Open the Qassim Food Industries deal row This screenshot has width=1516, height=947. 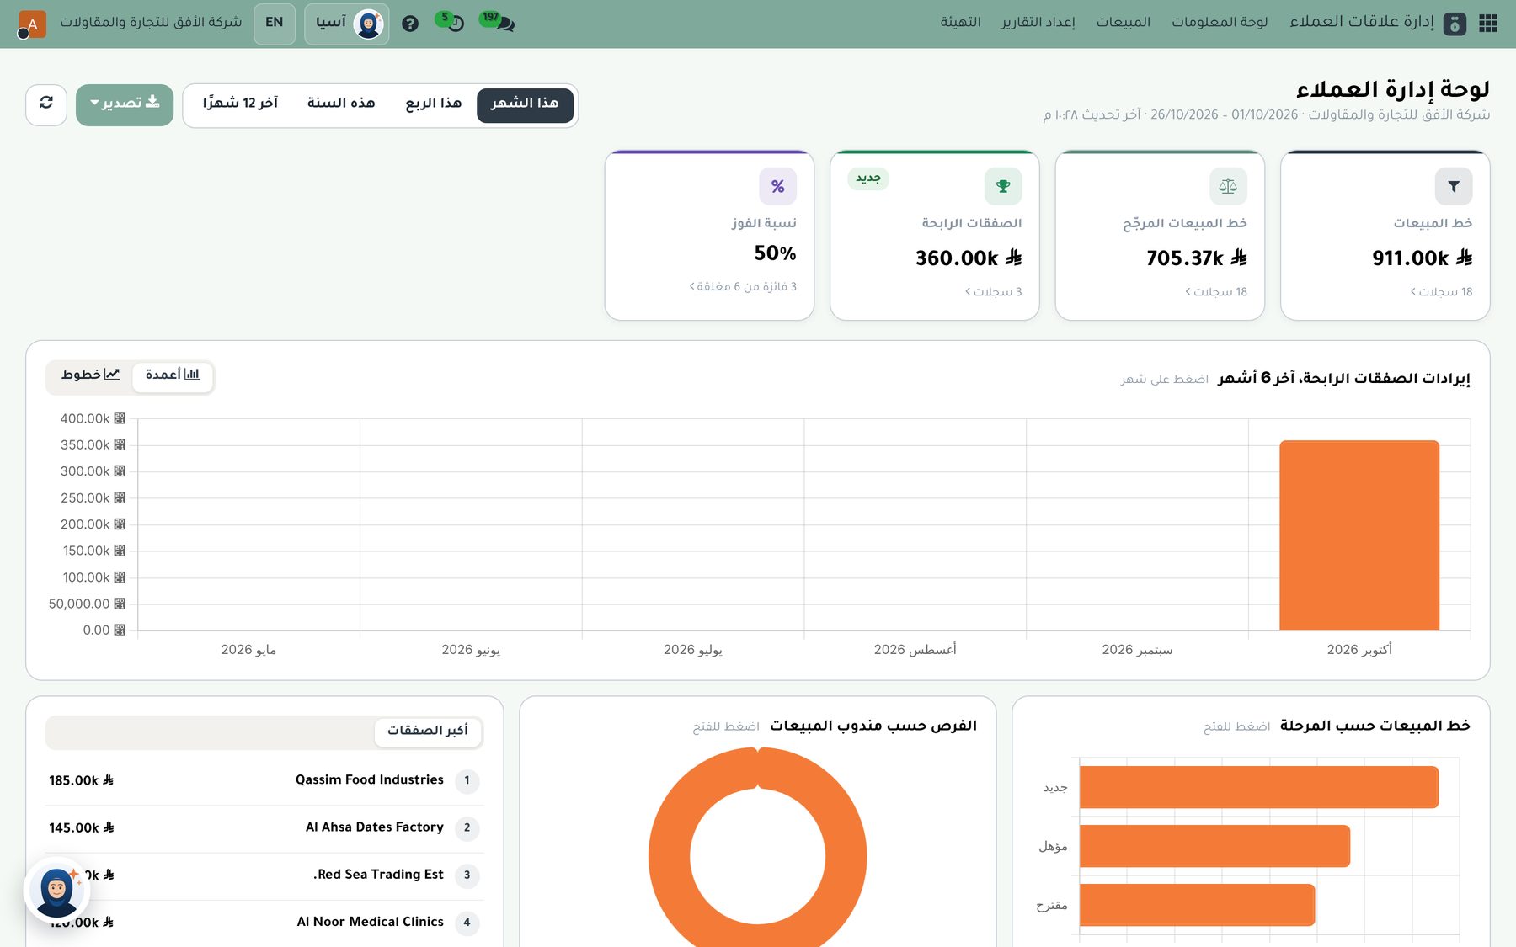pyautogui.click(x=264, y=780)
